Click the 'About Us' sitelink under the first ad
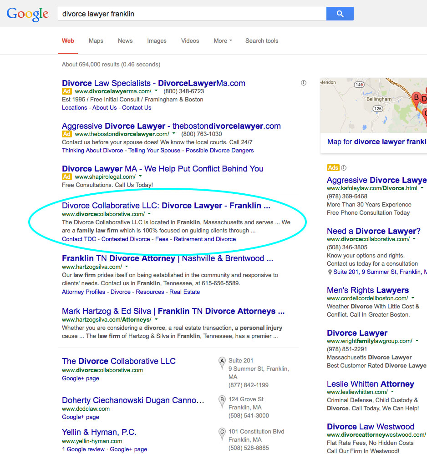This screenshot has height=454, width=427. [105, 108]
